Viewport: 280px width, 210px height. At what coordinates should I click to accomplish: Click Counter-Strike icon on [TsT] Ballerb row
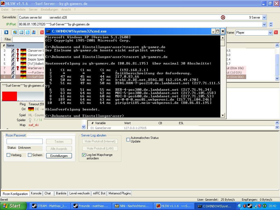pyautogui.click(x=13, y=63)
